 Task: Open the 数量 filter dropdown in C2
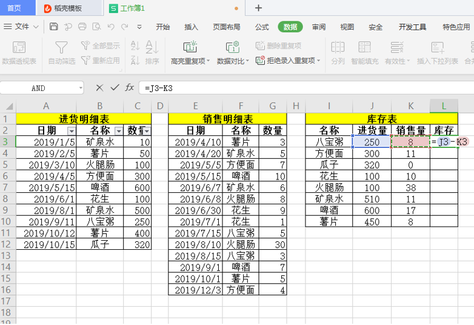click(147, 131)
